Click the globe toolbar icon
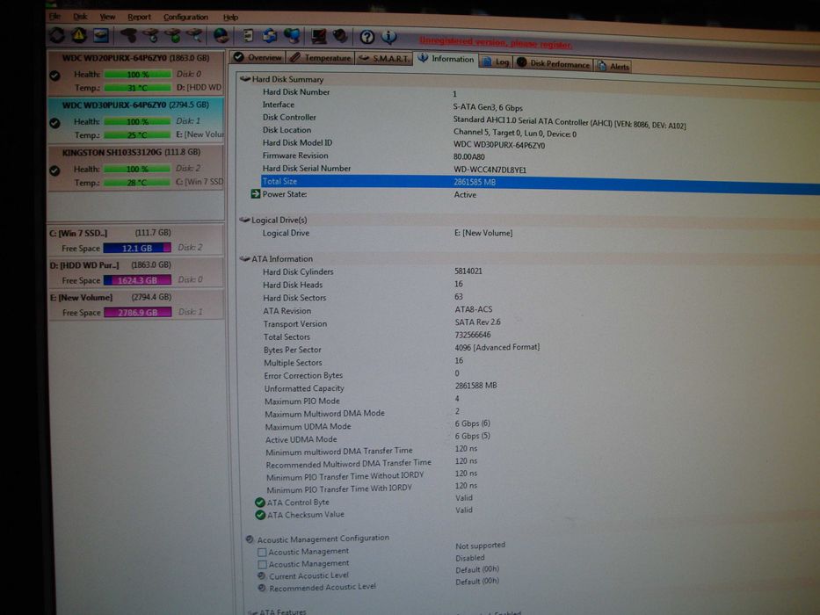This screenshot has height=615, width=820. click(221, 35)
